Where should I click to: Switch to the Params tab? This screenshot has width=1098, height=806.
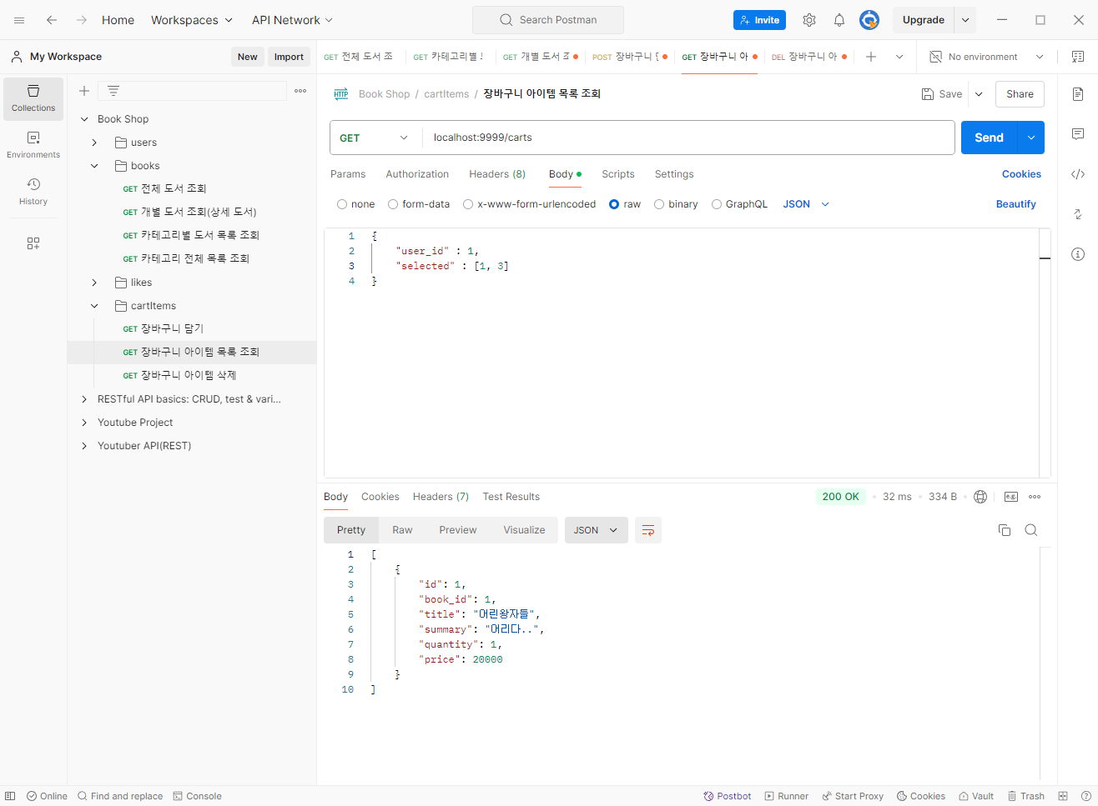[348, 174]
